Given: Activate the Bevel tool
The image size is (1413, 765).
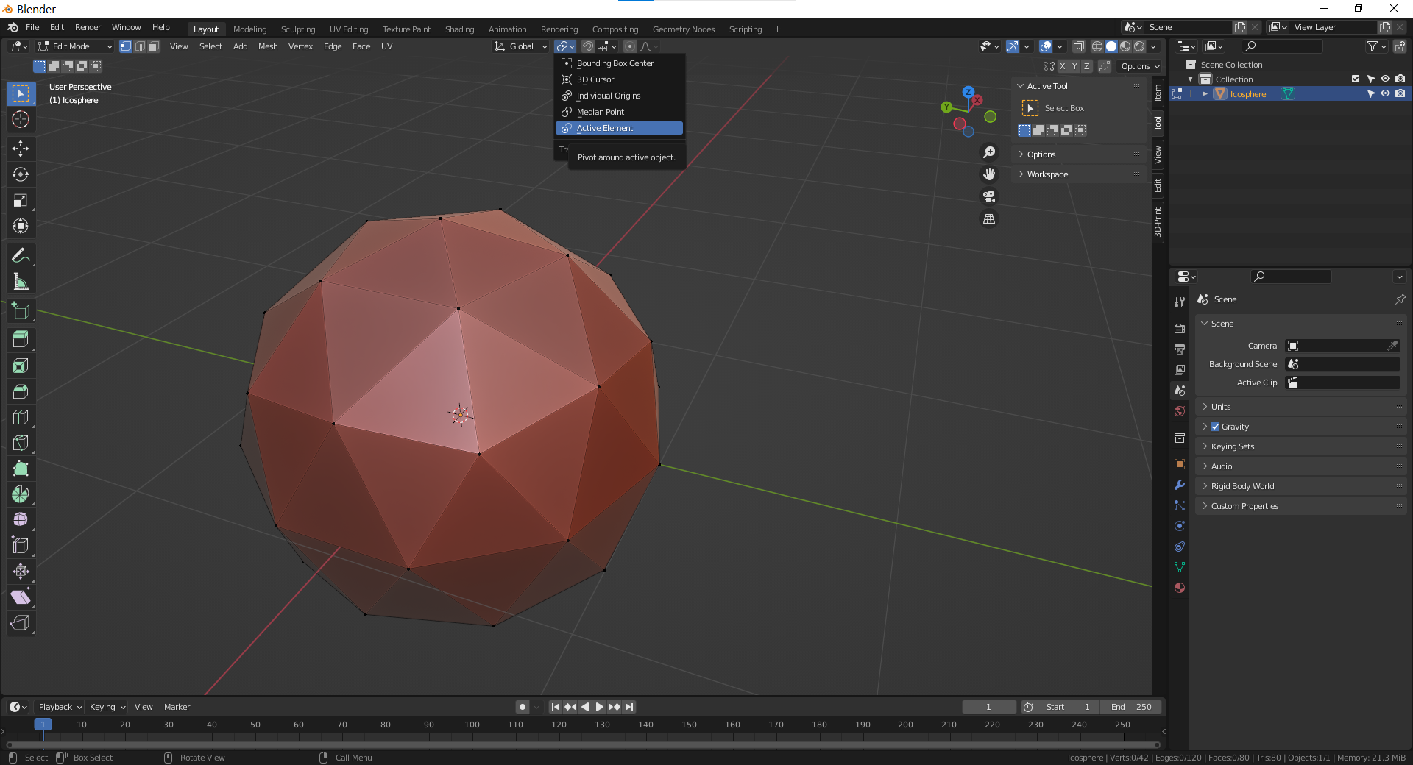Looking at the screenshot, I should click(21, 391).
